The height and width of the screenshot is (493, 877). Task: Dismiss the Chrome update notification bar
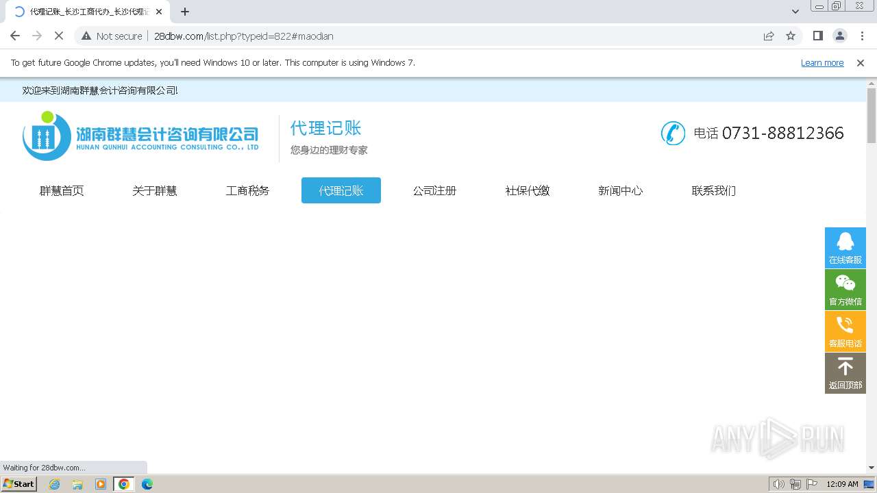[861, 62]
